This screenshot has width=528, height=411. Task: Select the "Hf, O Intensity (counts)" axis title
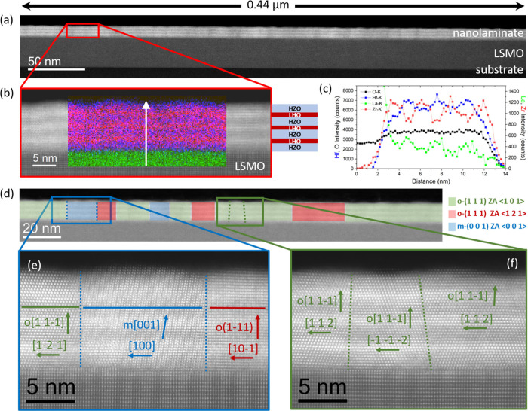[x=337, y=127]
